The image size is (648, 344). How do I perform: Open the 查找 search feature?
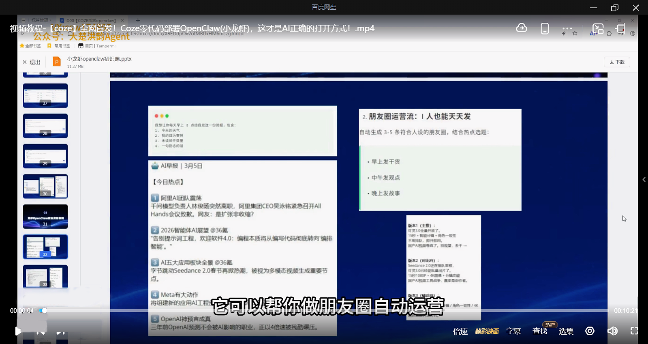(x=540, y=331)
